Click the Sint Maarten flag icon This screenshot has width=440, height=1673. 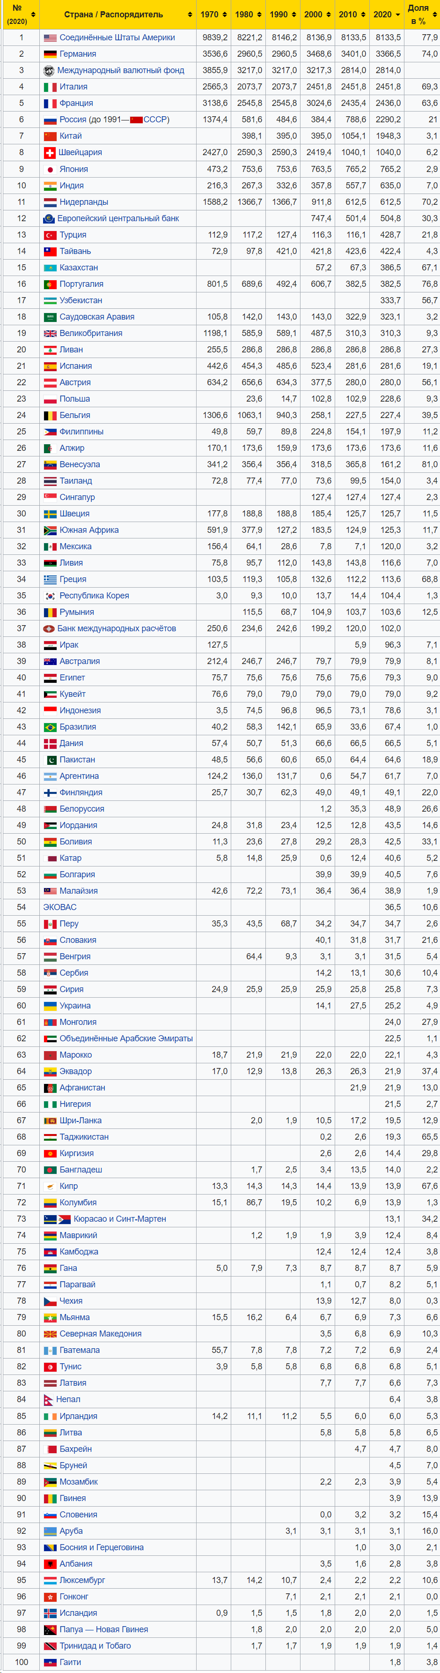pos(64,1219)
